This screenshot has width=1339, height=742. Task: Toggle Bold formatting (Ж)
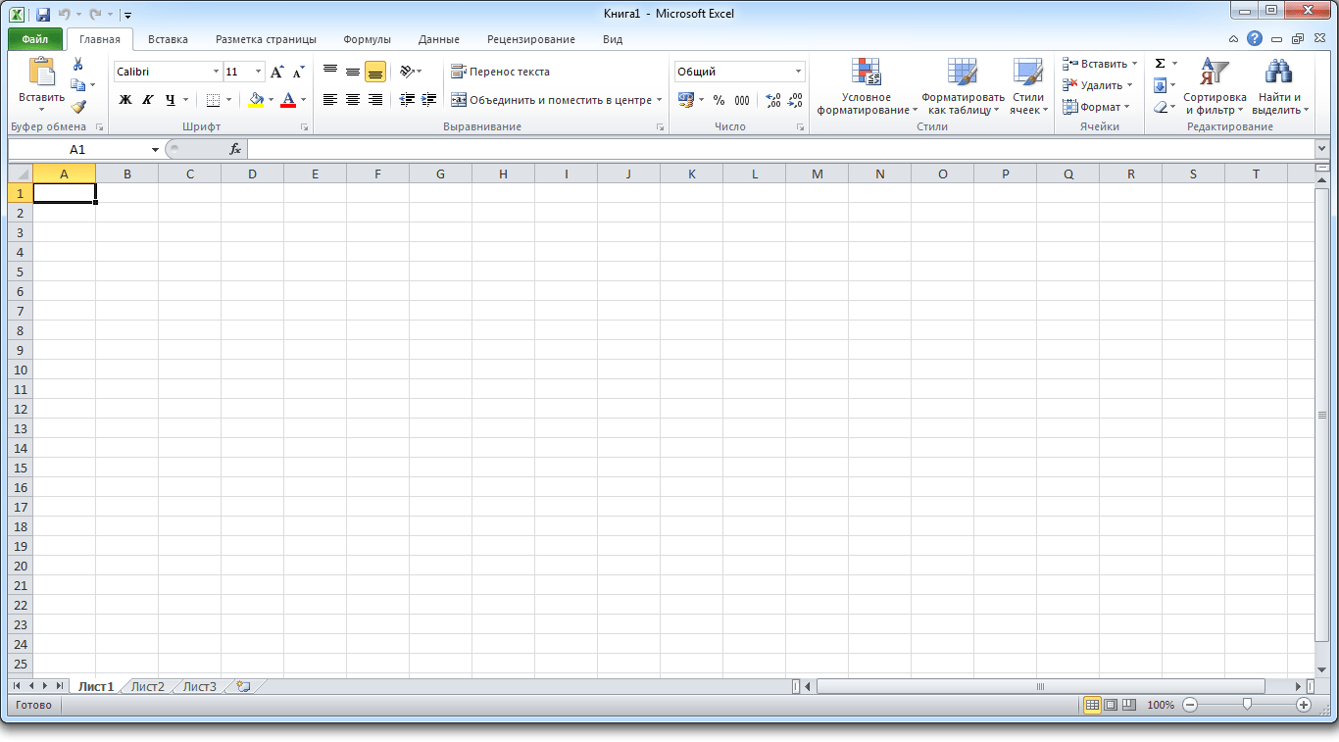125,100
